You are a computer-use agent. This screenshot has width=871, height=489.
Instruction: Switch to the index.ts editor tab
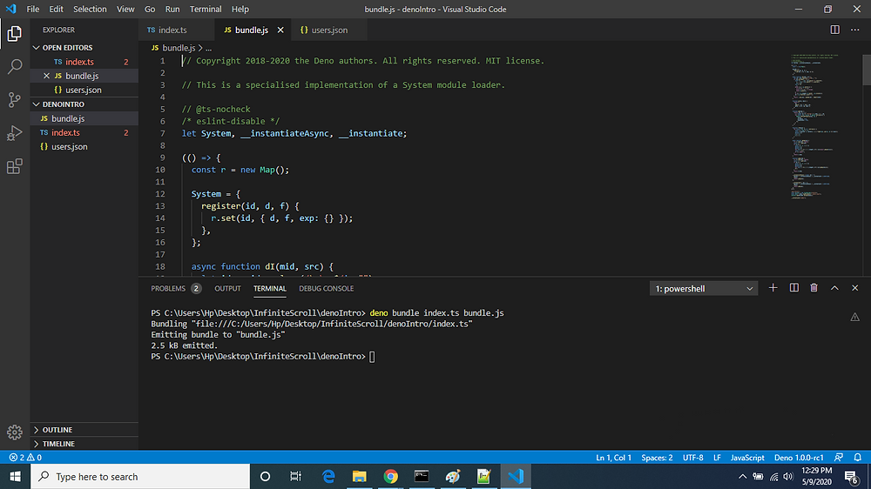(x=177, y=30)
